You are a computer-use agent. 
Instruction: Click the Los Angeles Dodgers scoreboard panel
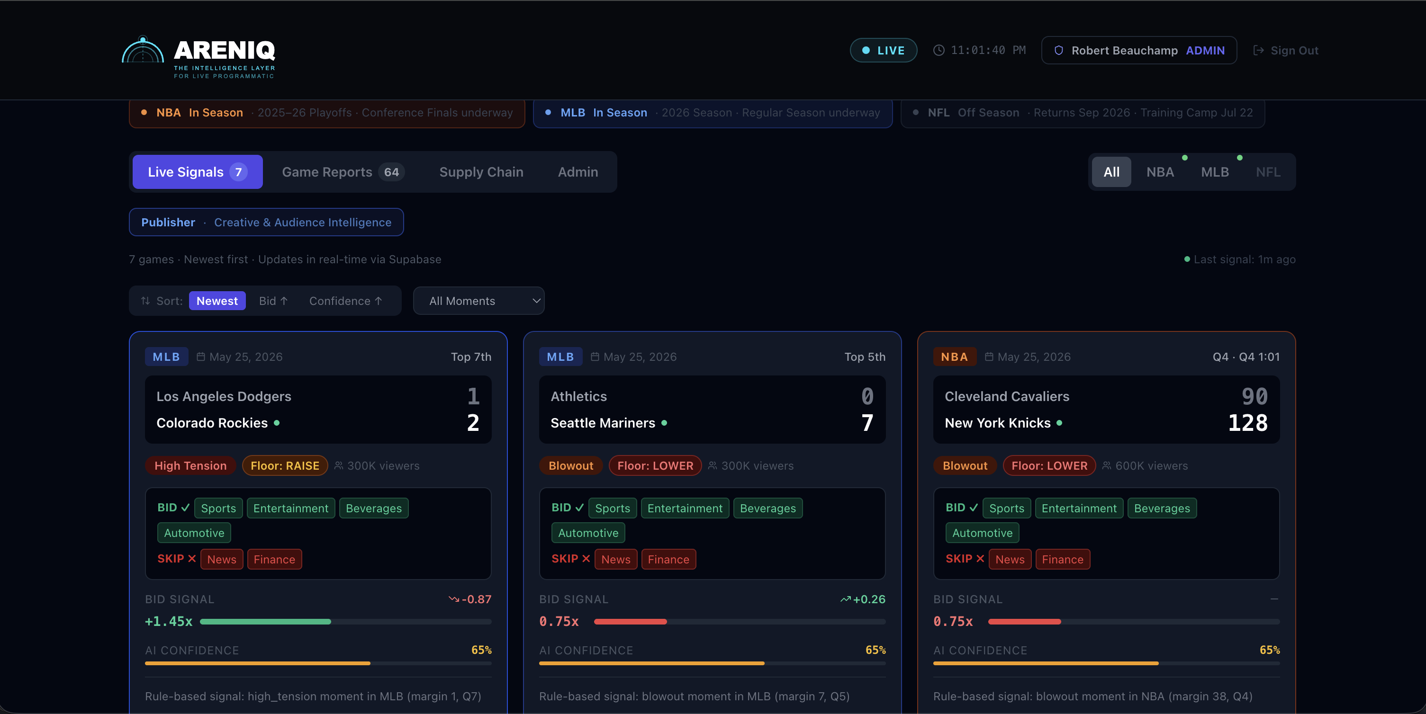(318, 410)
